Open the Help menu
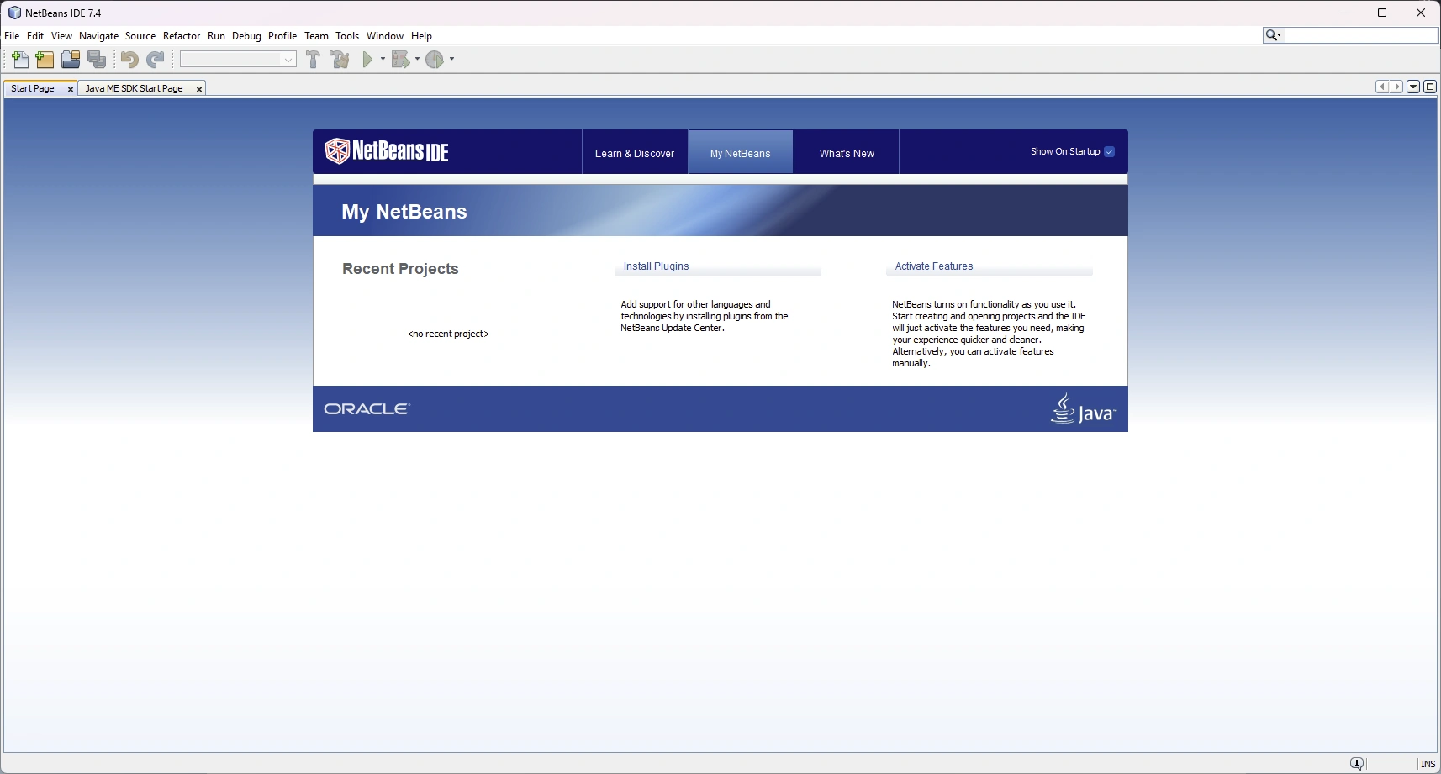This screenshot has height=774, width=1441. [x=421, y=36]
